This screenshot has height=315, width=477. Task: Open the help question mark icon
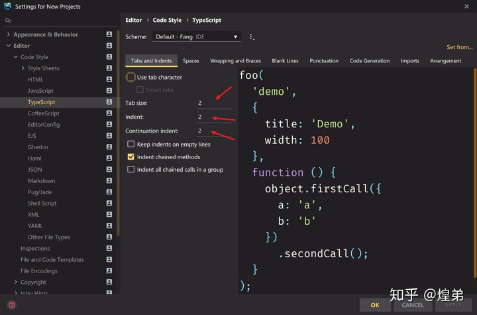pos(12,304)
